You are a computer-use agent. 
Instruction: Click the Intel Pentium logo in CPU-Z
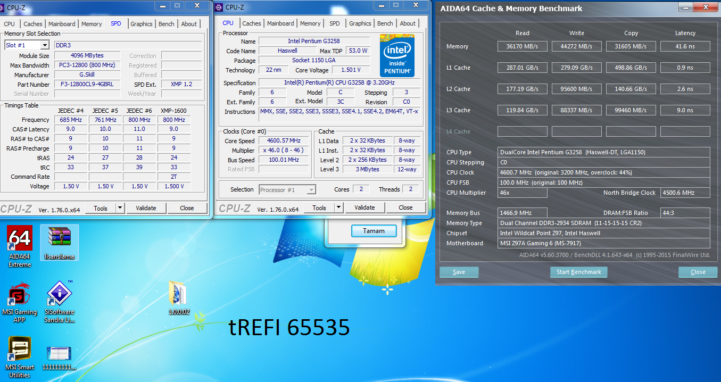coord(397,55)
